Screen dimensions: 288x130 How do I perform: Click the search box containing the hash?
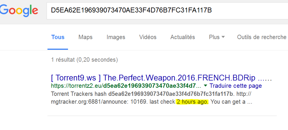165,10
